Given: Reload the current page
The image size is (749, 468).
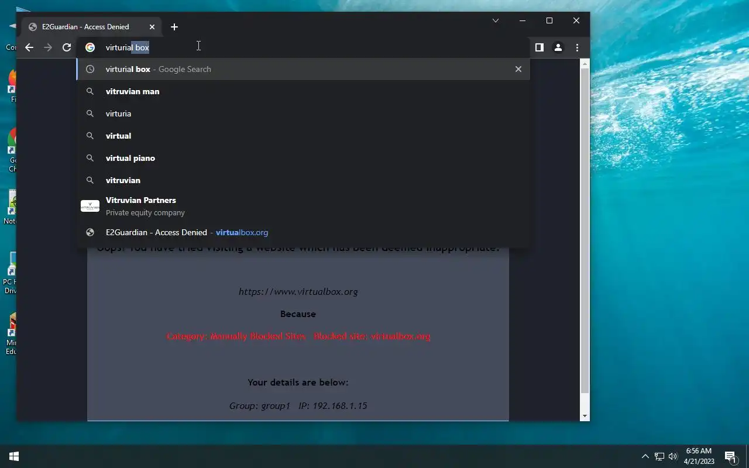Looking at the screenshot, I should (x=67, y=47).
